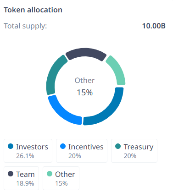
Task: Select the Other 15% legend card
Action: pos(61,178)
